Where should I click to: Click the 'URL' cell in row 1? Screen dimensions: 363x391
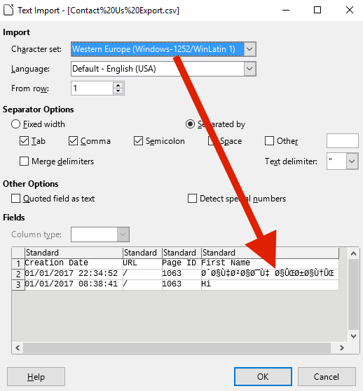tap(142, 263)
